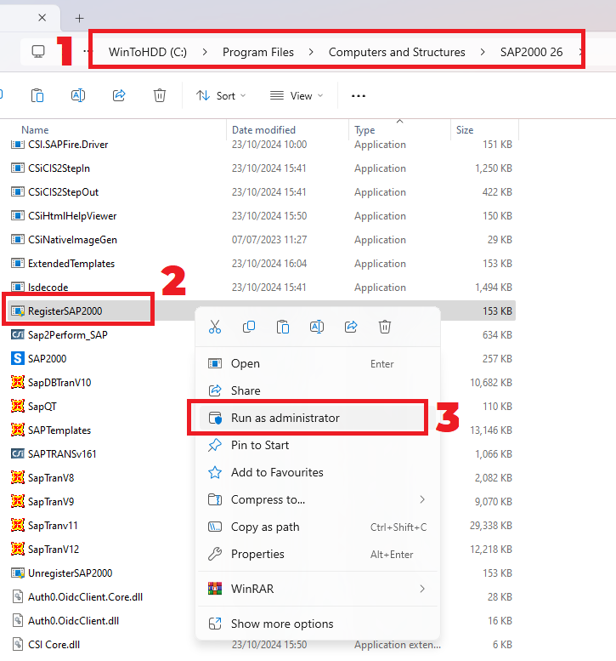This screenshot has width=616, height=661.
Task: Click the Share icon in context menu top row
Action: pos(351,327)
